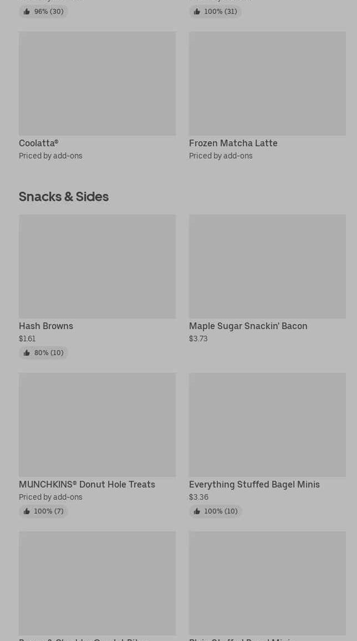Click the Frozen Matcha Latte title
This screenshot has height=641, width=357.
pos(233,143)
